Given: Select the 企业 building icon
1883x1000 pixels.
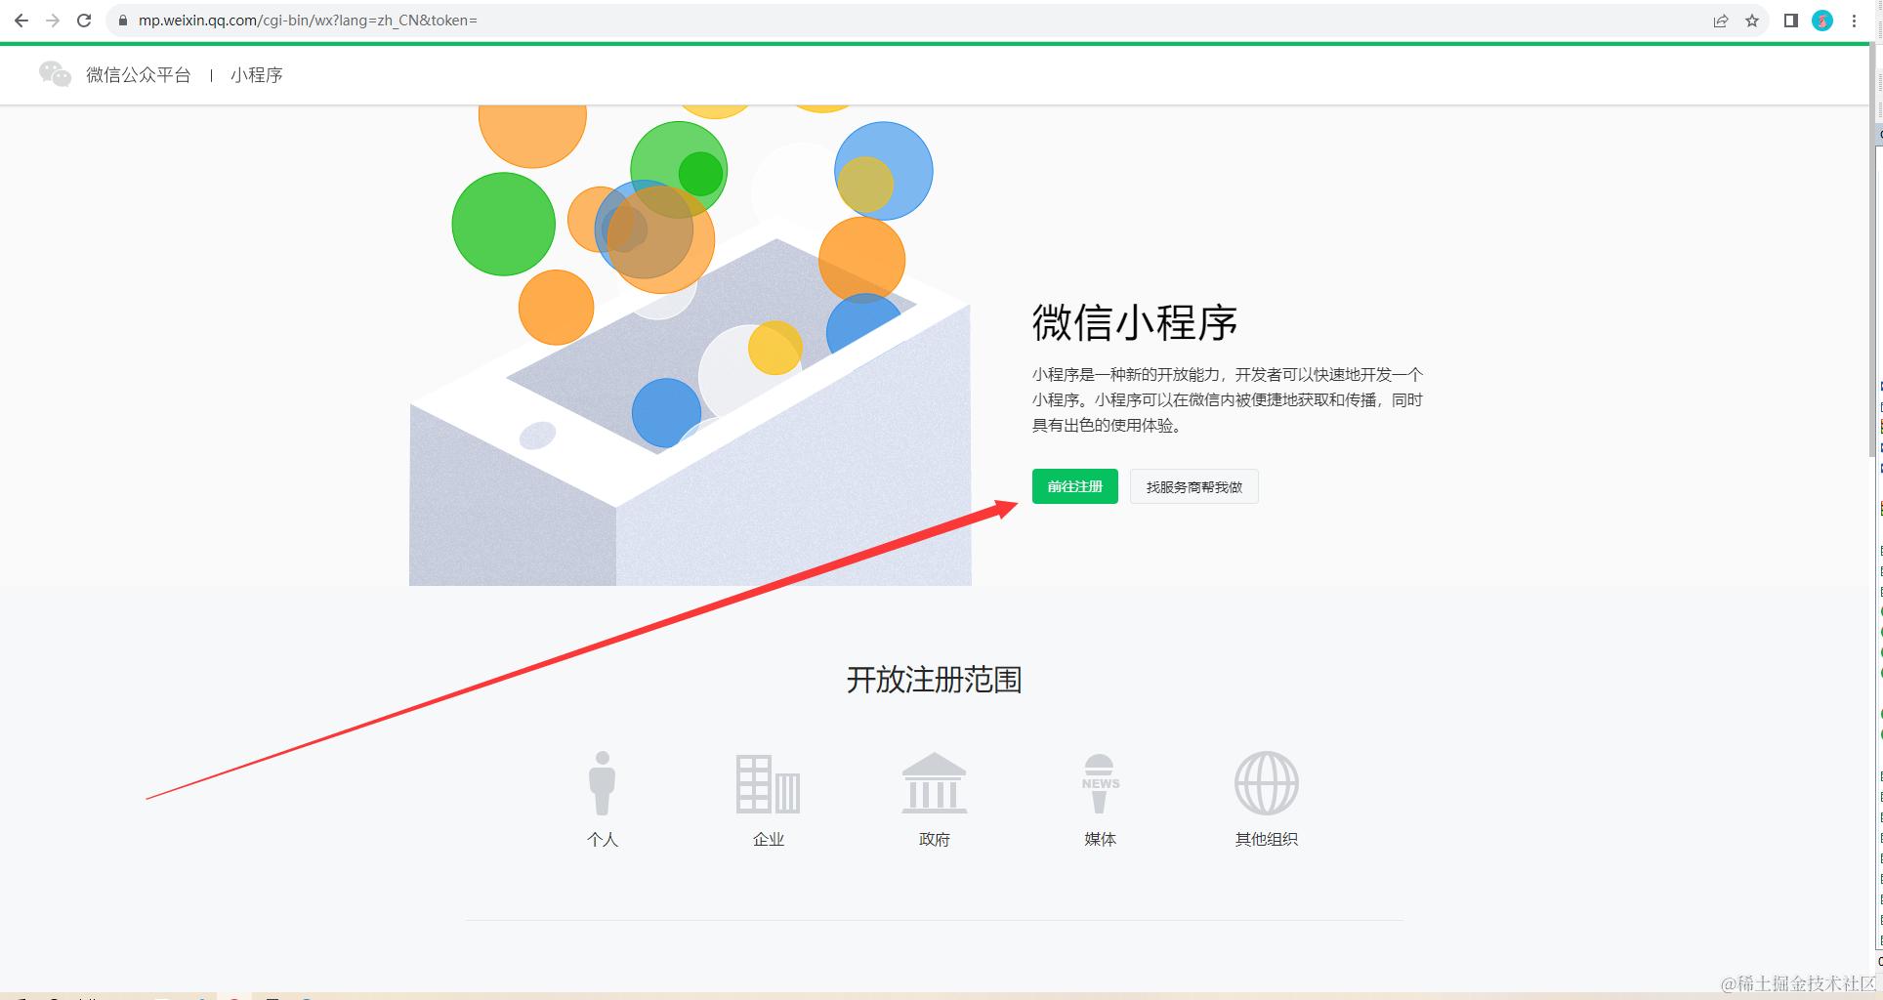Looking at the screenshot, I should pos(768,783).
